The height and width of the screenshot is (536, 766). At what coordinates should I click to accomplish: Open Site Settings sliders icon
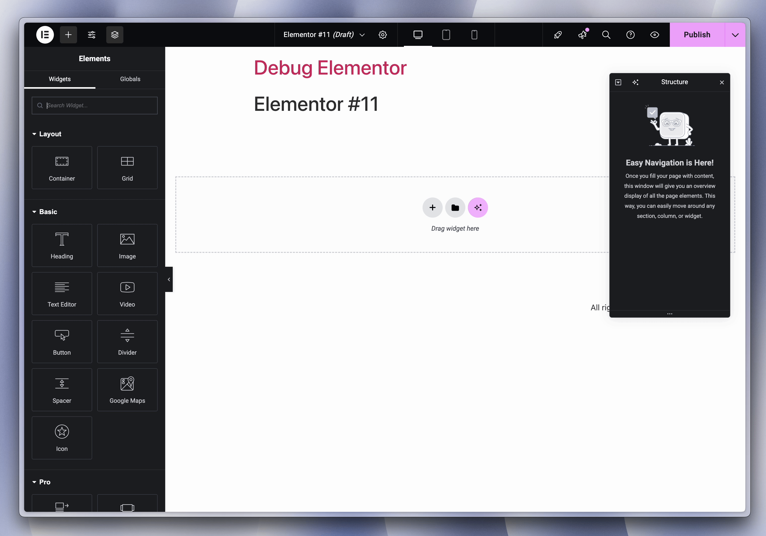[91, 35]
